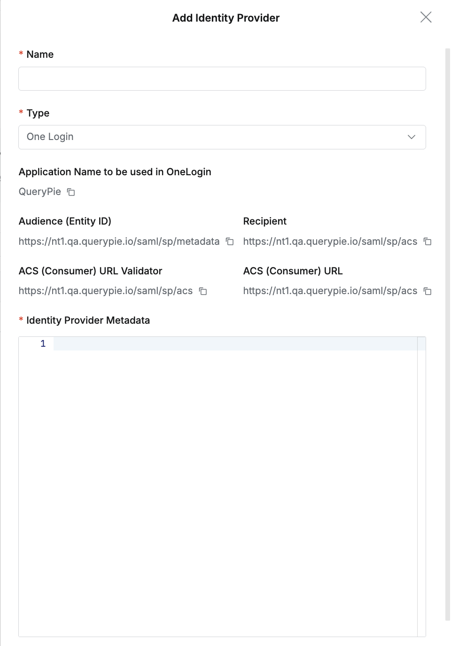Copy the ACS (Consumer) URL value
This screenshot has height=646, width=451.
coord(428,291)
